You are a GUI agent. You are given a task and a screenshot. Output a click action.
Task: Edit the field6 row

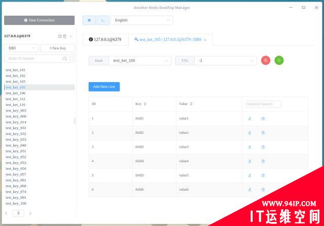tap(250, 190)
